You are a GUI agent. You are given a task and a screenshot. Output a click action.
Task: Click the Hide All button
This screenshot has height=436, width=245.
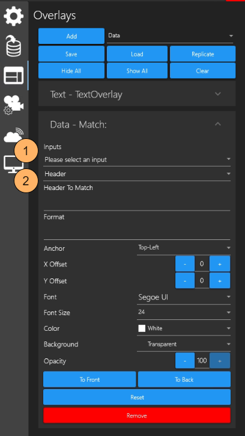[71, 70]
